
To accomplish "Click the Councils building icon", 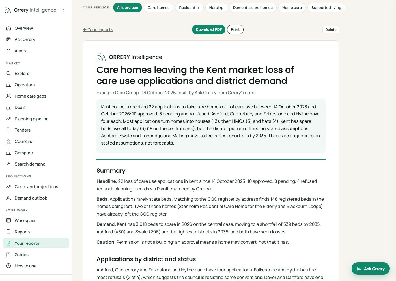I will pyautogui.click(x=8, y=141).
